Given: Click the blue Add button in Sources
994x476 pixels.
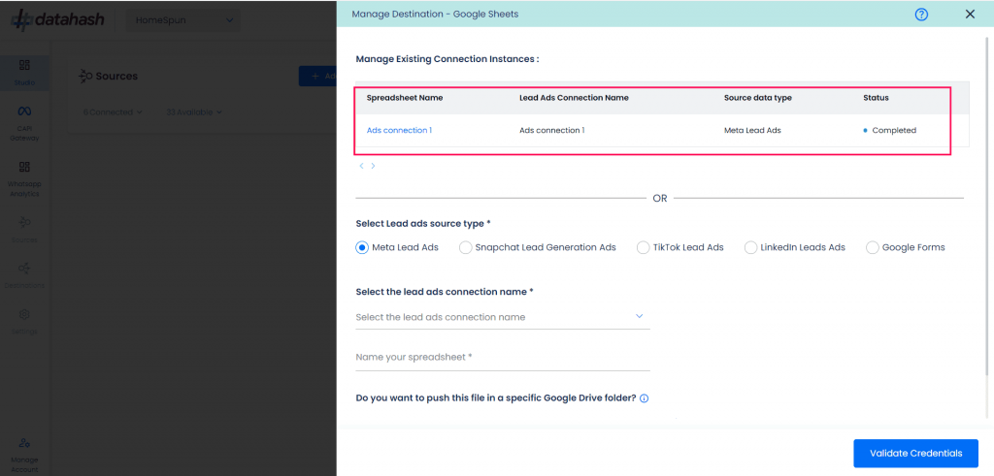Looking at the screenshot, I should pyautogui.click(x=317, y=76).
